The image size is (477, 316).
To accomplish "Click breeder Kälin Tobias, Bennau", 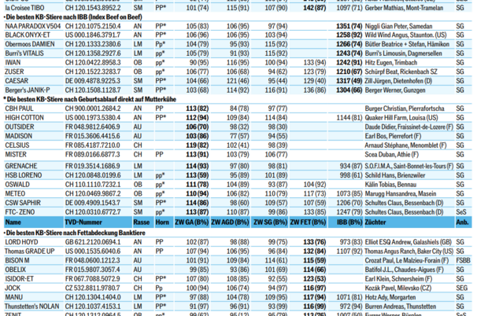I will click(x=390, y=185).
